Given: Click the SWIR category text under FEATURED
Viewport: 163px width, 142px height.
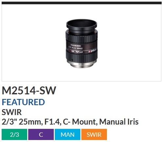Looking at the screenshot, I should tap(12, 112).
